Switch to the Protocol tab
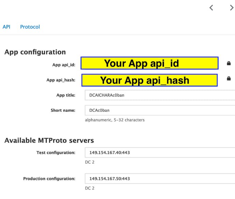 click(30, 27)
